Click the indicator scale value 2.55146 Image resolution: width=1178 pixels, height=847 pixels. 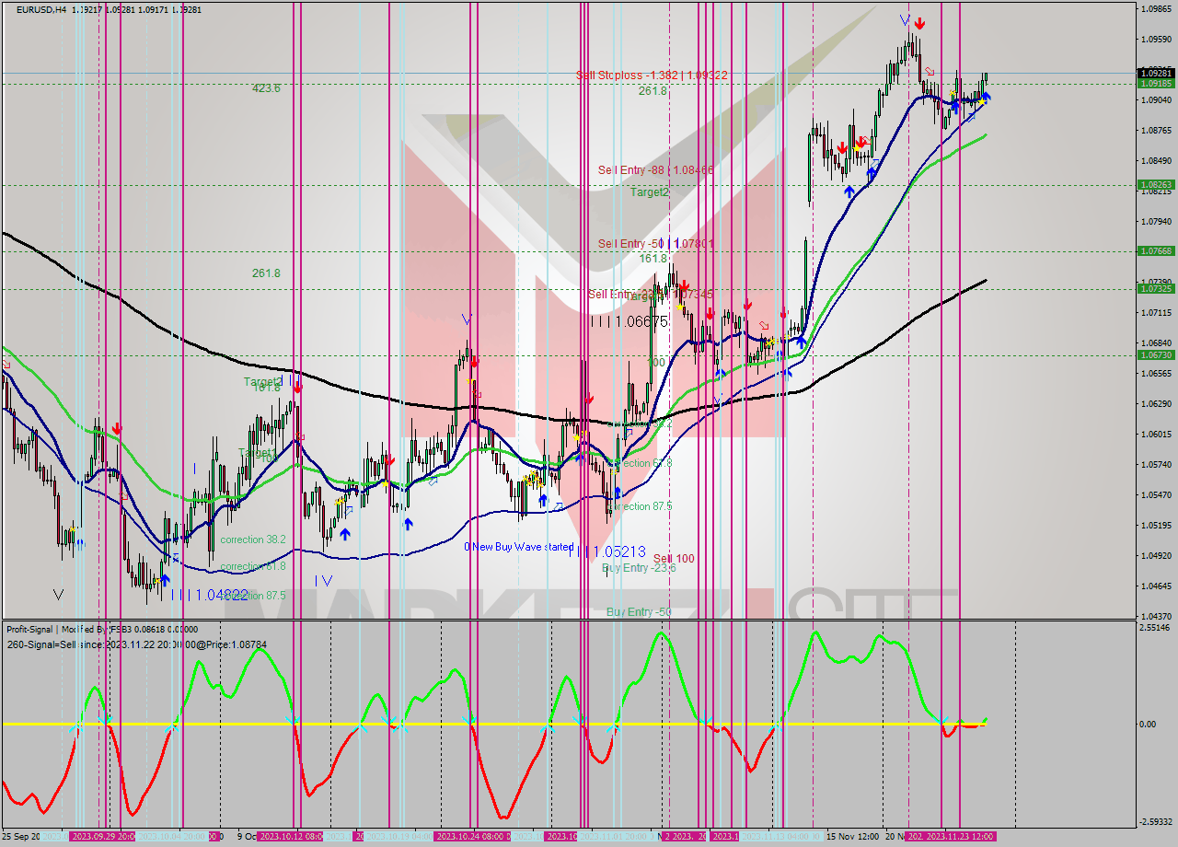(1156, 628)
